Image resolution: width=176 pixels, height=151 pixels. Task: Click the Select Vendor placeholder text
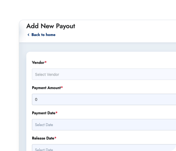coord(47,74)
